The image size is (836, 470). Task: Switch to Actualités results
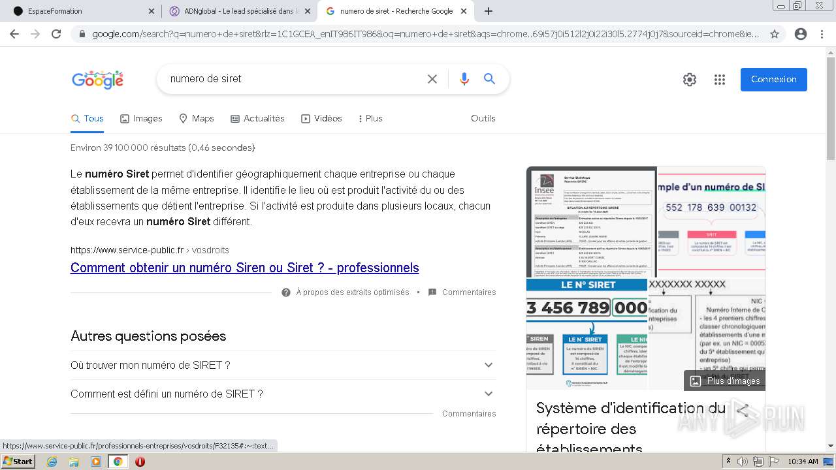tap(258, 119)
